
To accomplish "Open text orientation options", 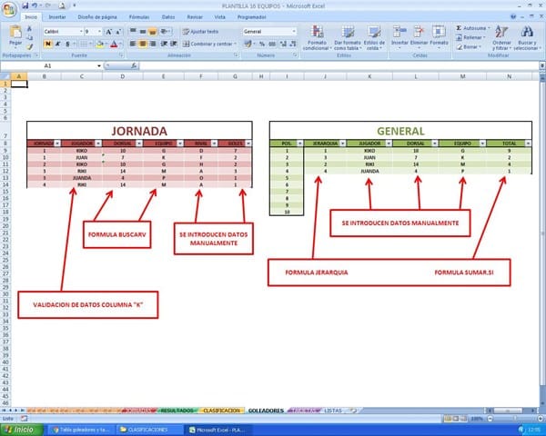I will 166,32.
